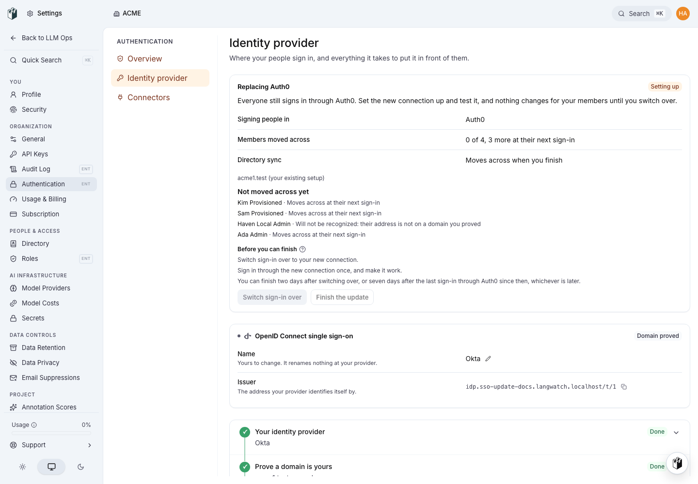The width and height of the screenshot is (698, 484).
Task: Expand the Your identity provider step chevron
Action: click(x=676, y=432)
